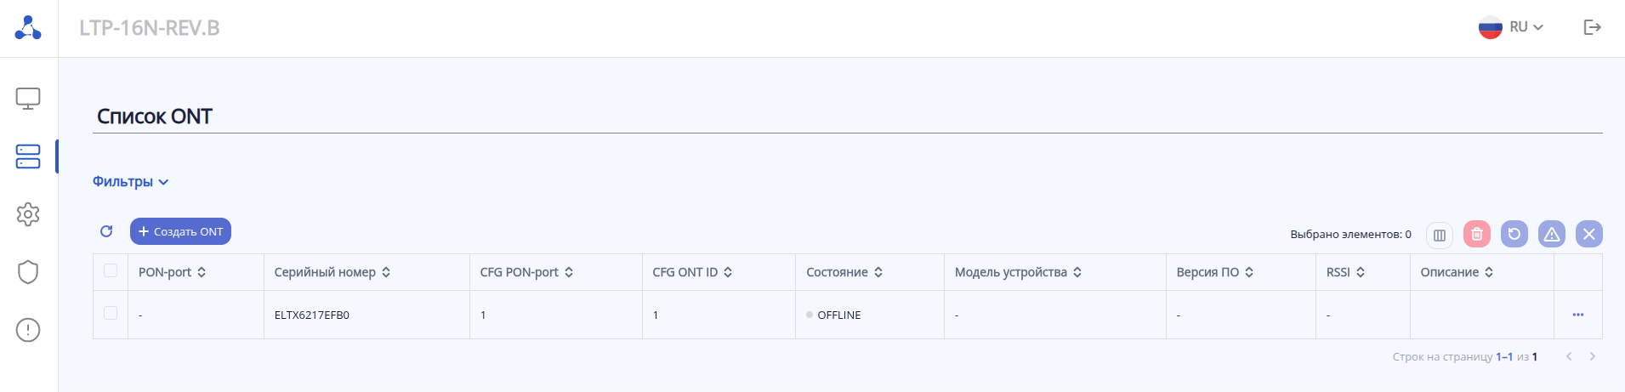
Task: Open the settings gear in sidebar
Action: [x=28, y=214]
